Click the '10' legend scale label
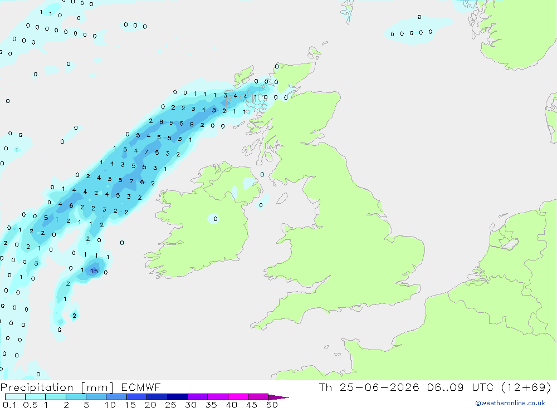The image size is (557, 408). (x=110, y=405)
